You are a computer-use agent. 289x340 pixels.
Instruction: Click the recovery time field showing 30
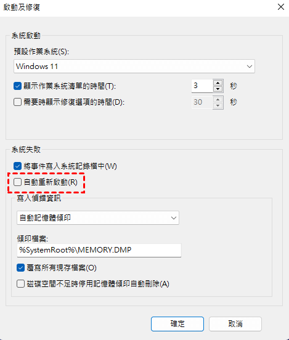(202, 102)
